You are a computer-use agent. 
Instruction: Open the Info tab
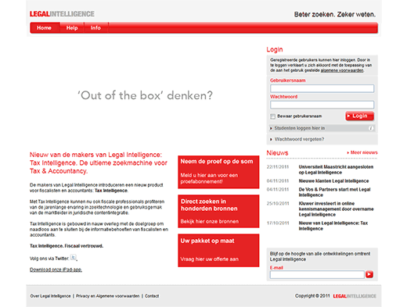95,28
